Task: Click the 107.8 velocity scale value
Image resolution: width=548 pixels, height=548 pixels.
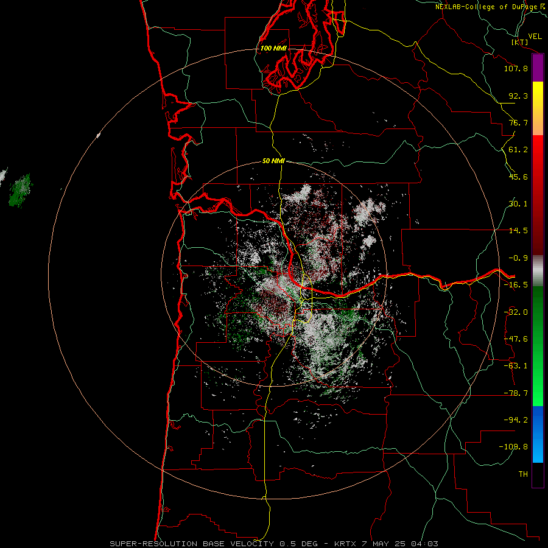Action: [516, 68]
